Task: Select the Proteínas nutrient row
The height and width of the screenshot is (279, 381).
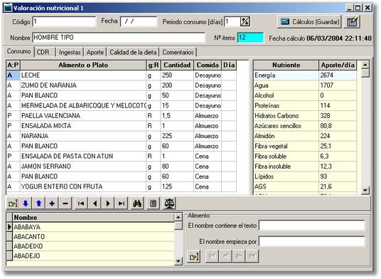Action: point(305,106)
